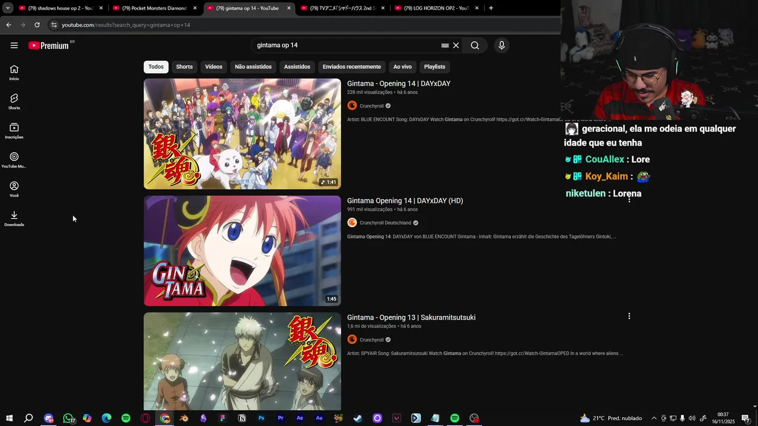Open the Windows notification center
The image size is (758, 426).
click(x=746, y=418)
